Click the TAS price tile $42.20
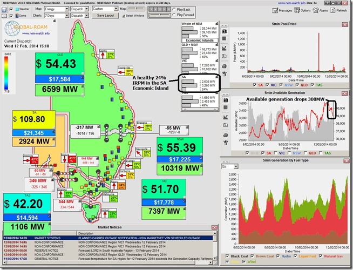353x270 pixels. pyautogui.click(x=27, y=204)
